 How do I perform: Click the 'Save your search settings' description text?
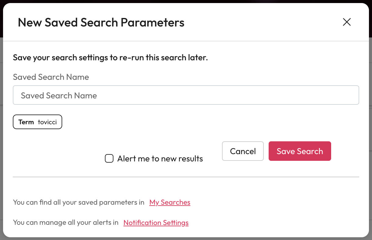click(110, 58)
